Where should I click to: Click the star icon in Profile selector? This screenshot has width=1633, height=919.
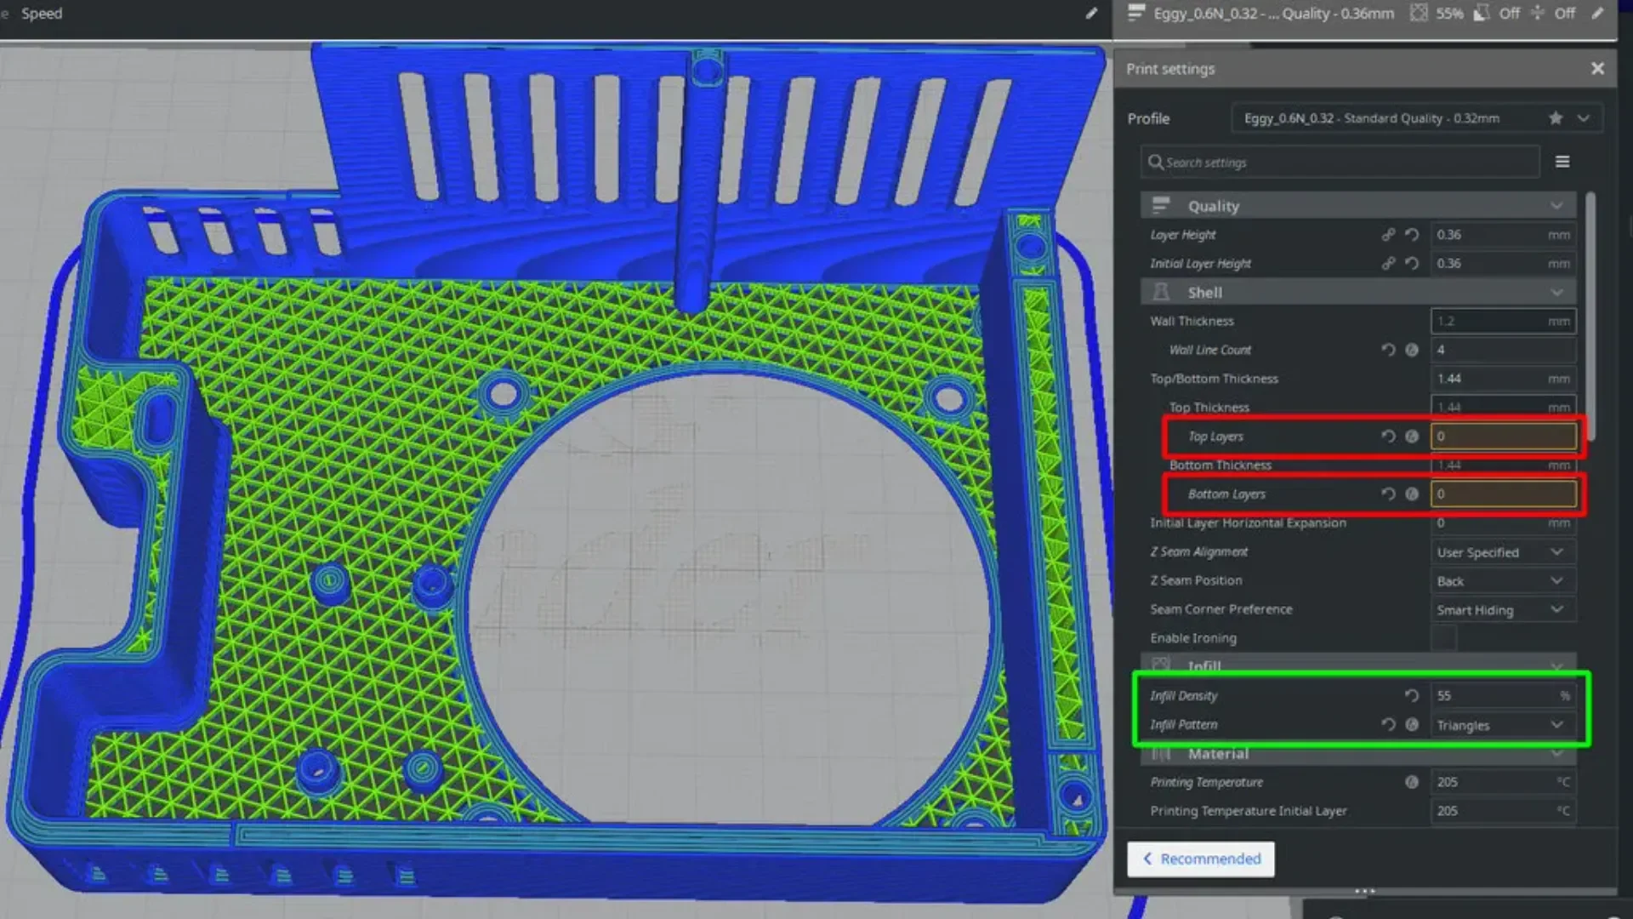(1556, 118)
